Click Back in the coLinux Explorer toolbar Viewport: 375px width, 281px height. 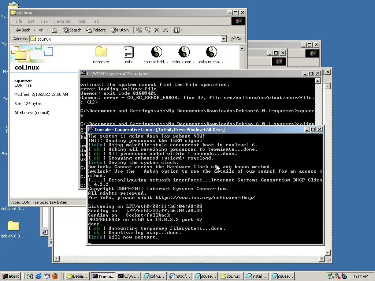click(23, 30)
